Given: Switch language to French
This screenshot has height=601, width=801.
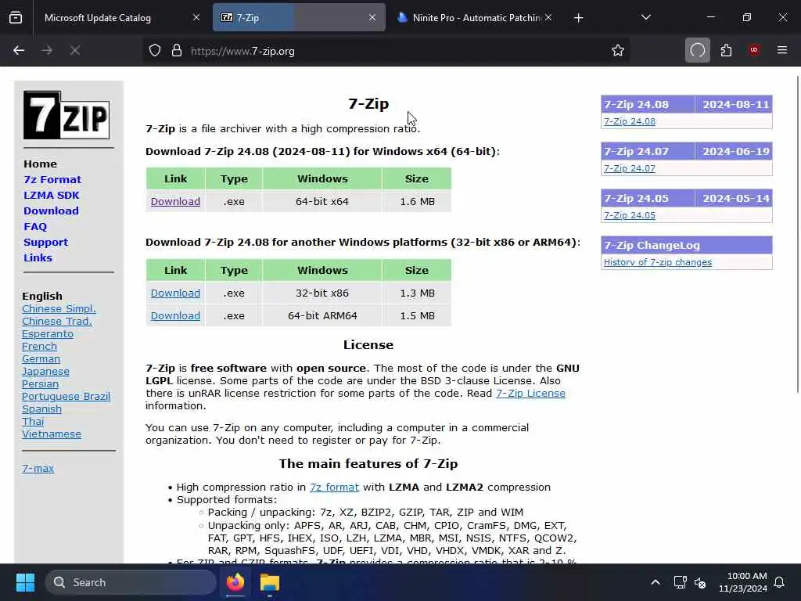Looking at the screenshot, I should (x=39, y=346).
